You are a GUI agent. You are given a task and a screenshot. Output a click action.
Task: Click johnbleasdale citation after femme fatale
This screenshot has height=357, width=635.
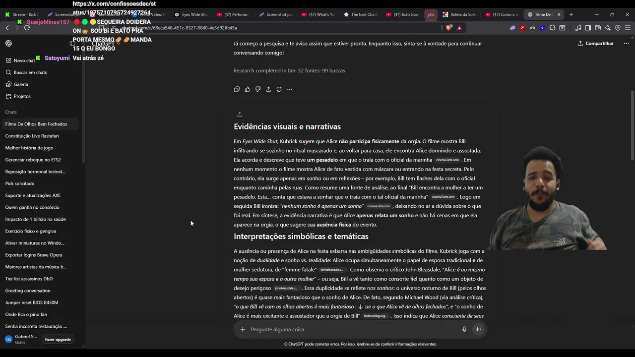pos(332,270)
